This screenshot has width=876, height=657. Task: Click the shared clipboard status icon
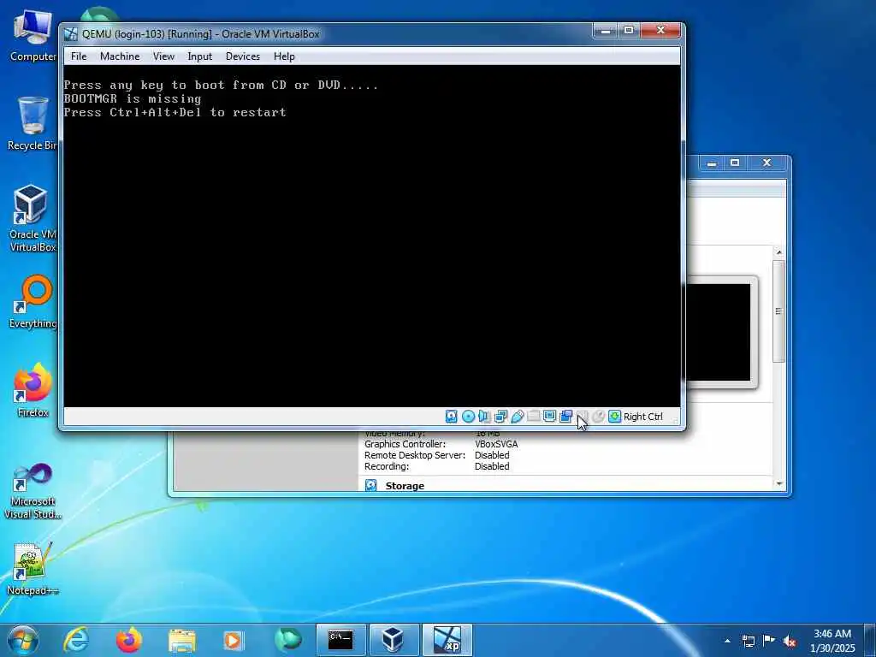coord(566,417)
